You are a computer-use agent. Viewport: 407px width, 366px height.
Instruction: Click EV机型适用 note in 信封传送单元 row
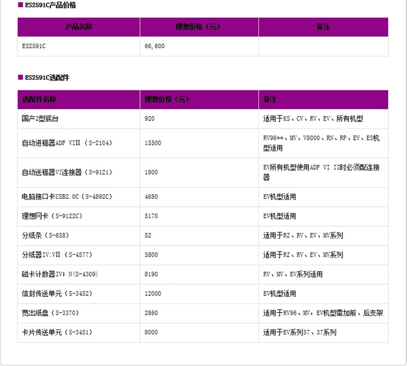279,294
